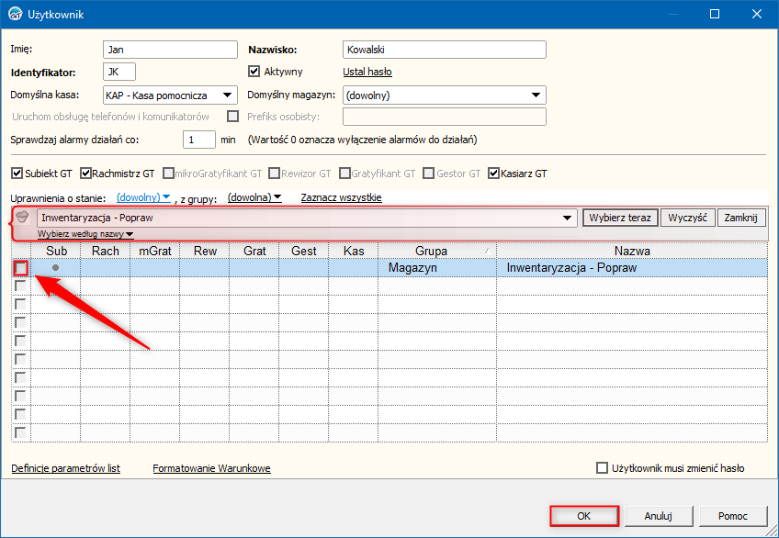This screenshot has width=779, height=538.
Task: Open help with the Pomoc button
Action: coord(733,516)
